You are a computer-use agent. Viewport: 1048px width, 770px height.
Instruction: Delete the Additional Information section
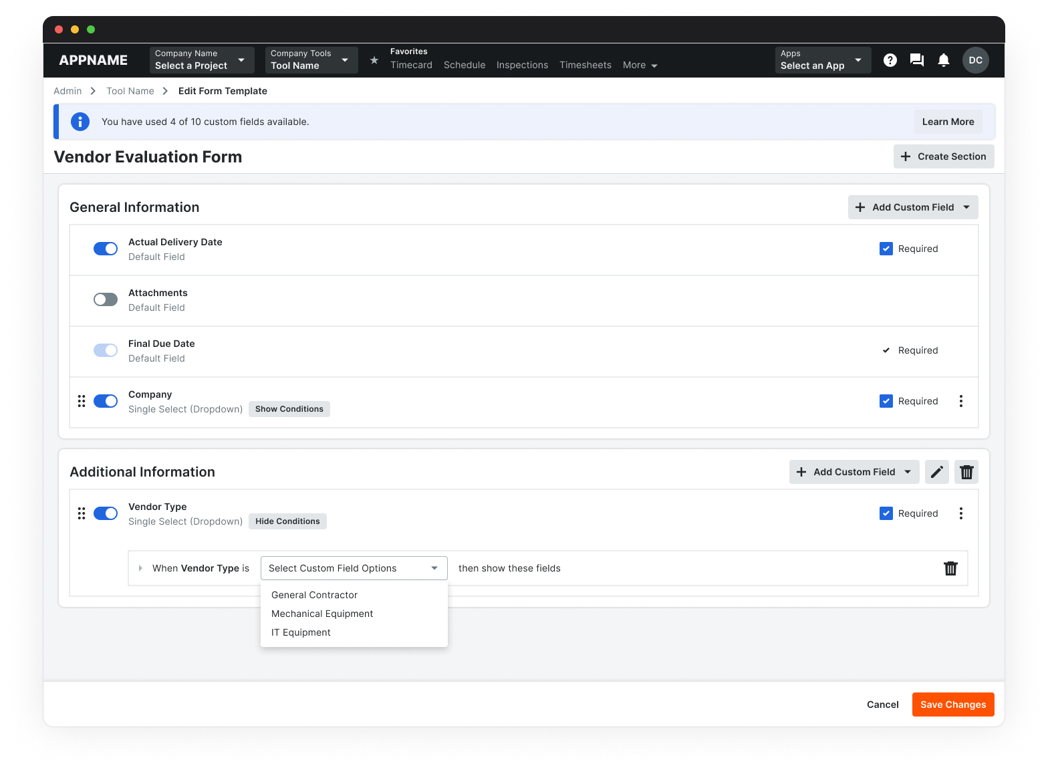tap(966, 472)
